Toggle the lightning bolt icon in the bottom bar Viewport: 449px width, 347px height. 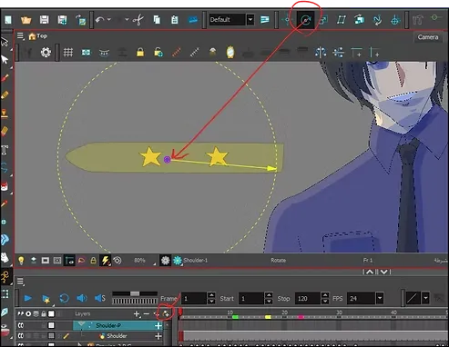point(106,261)
